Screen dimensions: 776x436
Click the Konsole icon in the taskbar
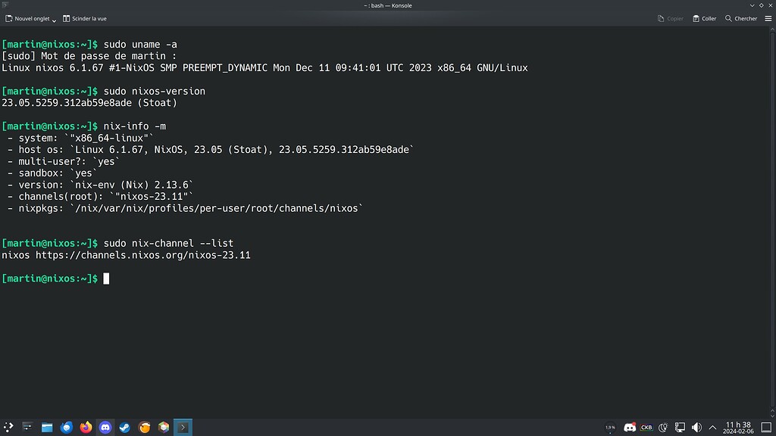click(183, 427)
